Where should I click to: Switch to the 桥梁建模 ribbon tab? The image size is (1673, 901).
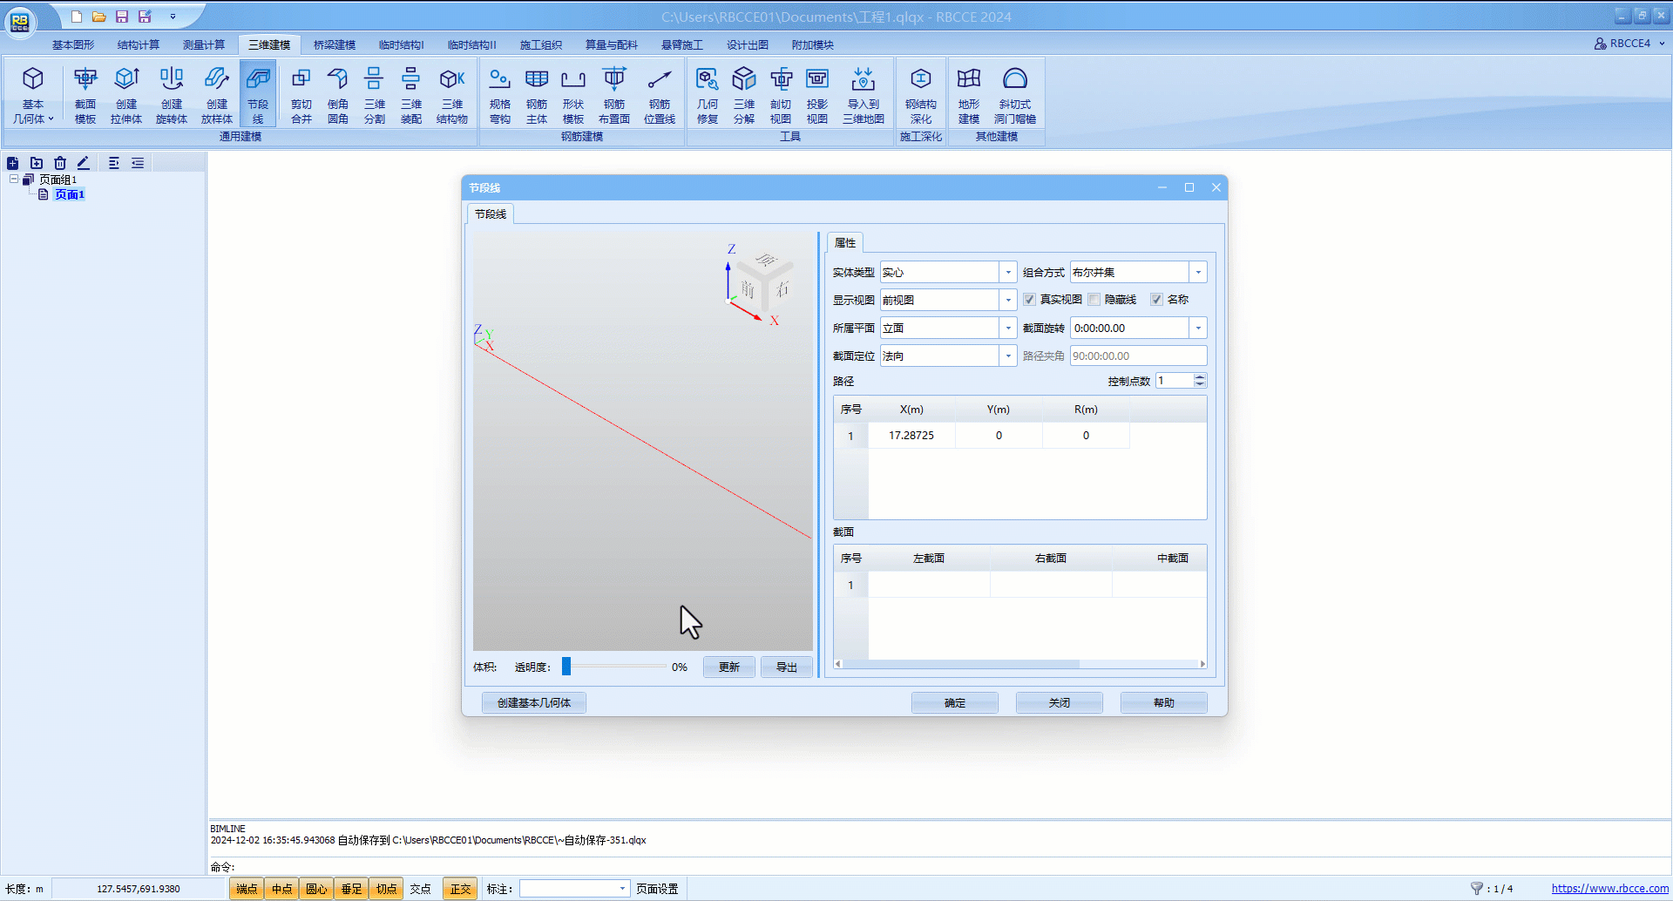pos(335,45)
